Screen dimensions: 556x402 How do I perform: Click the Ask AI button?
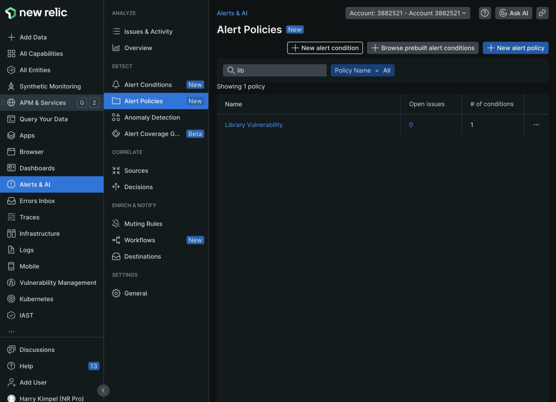coord(513,13)
